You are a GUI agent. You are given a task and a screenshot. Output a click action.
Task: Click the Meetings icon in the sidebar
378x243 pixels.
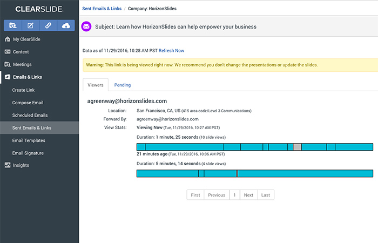(x=8, y=64)
